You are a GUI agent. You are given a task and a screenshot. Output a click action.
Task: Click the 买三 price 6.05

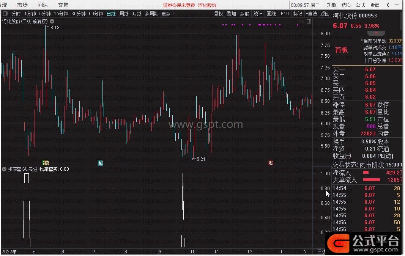click(x=370, y=83)
